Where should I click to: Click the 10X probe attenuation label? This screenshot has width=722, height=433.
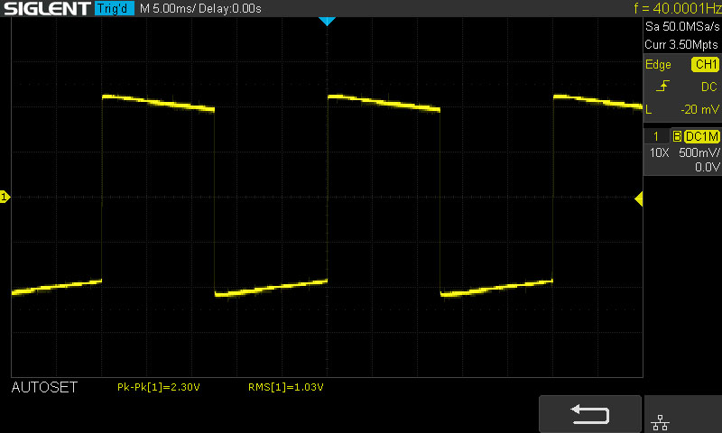pyautogui.click(x=660, y=152)
